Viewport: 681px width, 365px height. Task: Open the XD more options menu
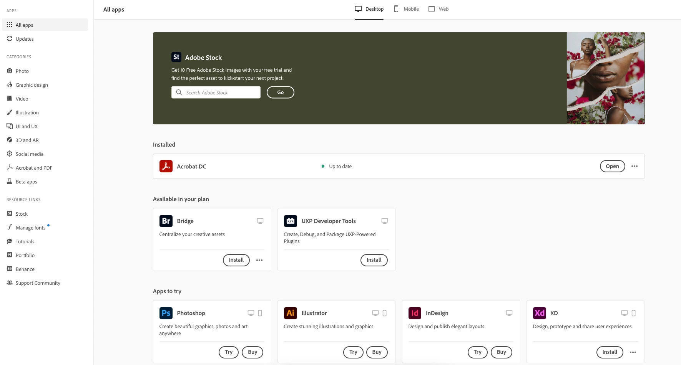click(x=633, y=352)
